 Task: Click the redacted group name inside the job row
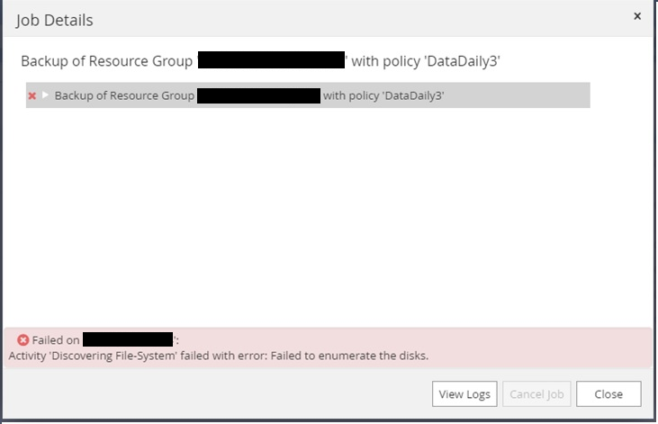258,95
